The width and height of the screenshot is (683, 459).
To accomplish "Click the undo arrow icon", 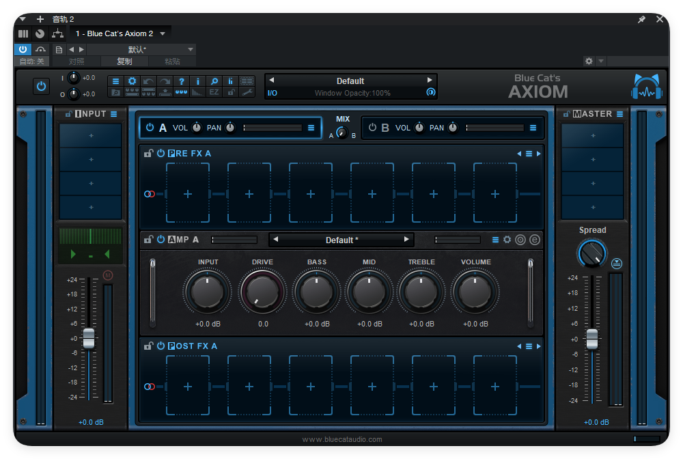I will pos(148,81).
